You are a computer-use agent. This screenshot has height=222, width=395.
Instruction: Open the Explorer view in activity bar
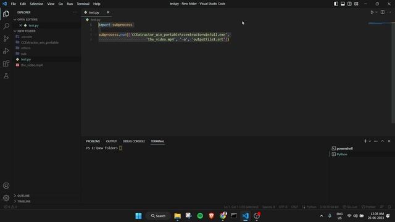pos(6,14)
